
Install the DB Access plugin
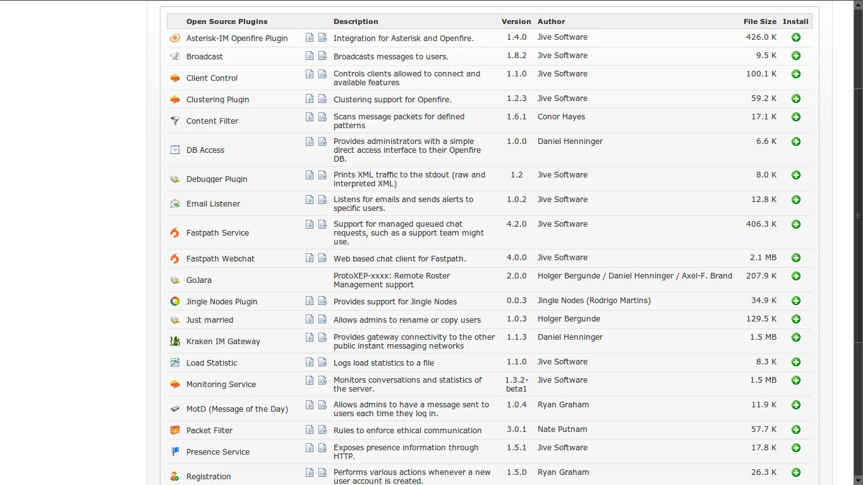796,141
